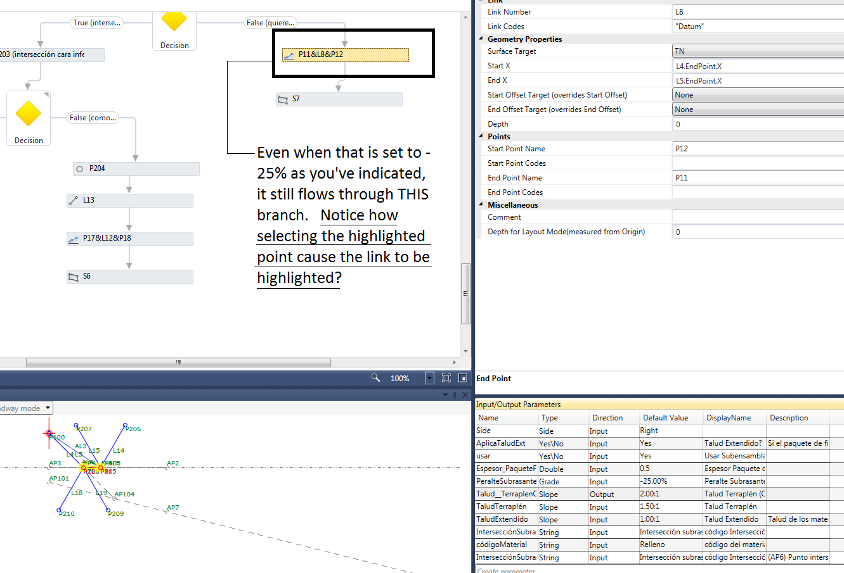Image resolution: width=844 pixels, height=573 pixels.
Task: Select the S6 shape node
Action: pos(129,276)
